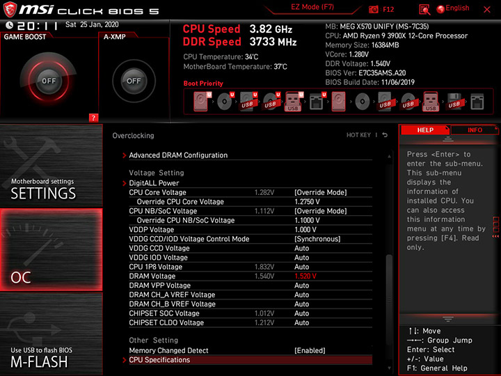
Task: Click the UEFI hard disk boot device icon
Action: [x=202, y=102]
